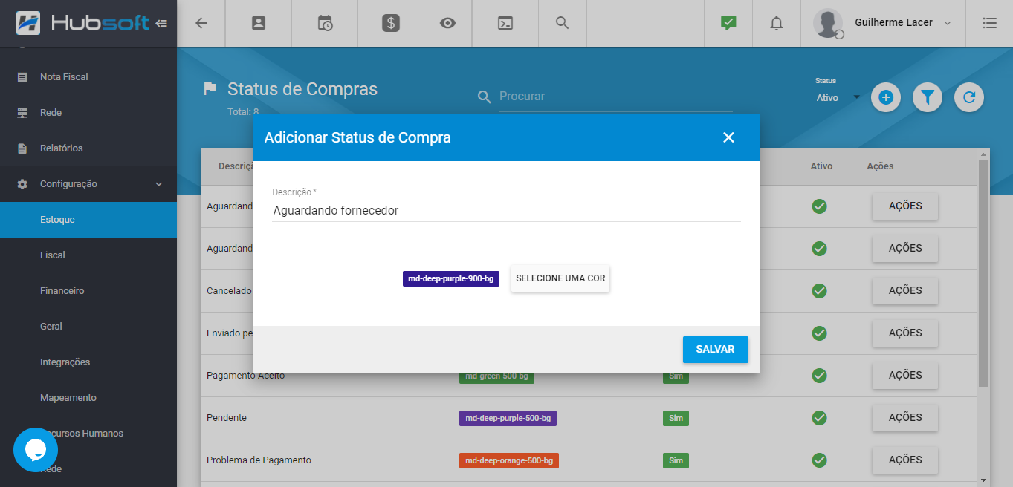The image size is (1013, 487).
Task: Collapse sidebar with Hubsoft arrow icon
Action: [161, 23]
